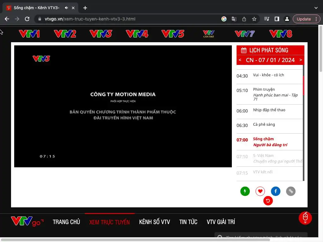This screenshot has height=242, width=323.
Task: Expand the tab search chevron
Action: click(x=316, y=8)
